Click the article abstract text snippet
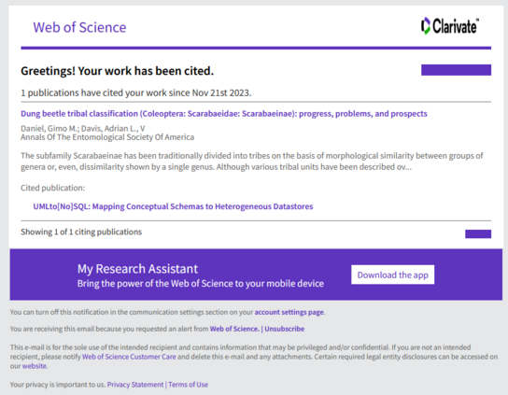508x395 pixels. tap(252, 162)
